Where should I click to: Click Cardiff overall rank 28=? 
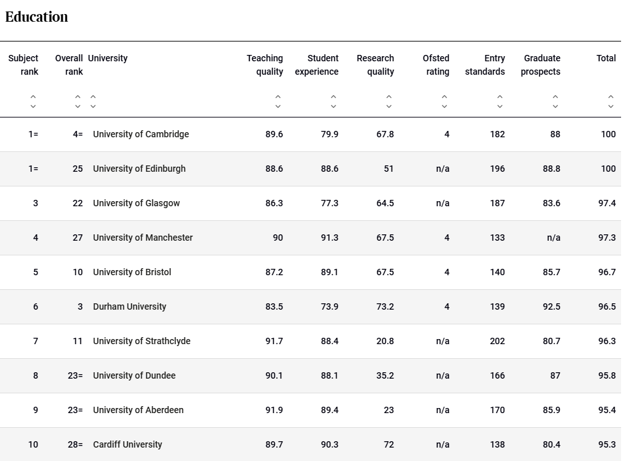(75, 444)
